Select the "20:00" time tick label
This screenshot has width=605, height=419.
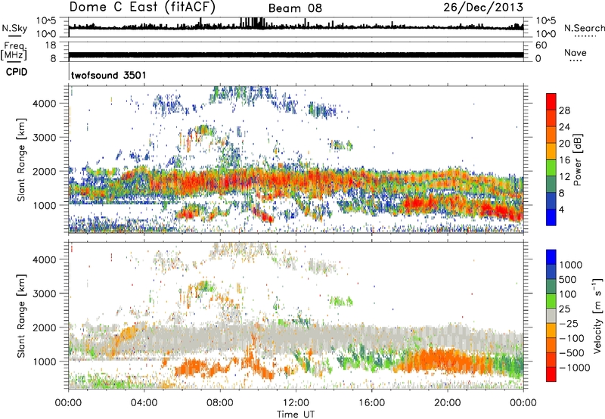pos(447,403)
